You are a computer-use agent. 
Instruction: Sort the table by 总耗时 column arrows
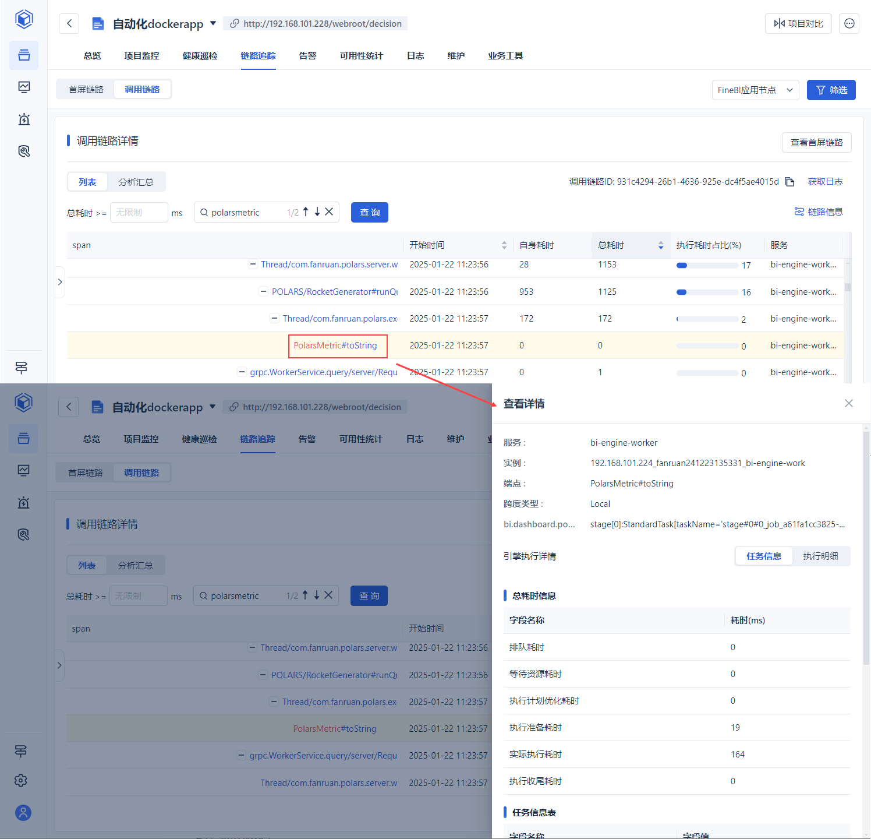[x=661, y=245]
